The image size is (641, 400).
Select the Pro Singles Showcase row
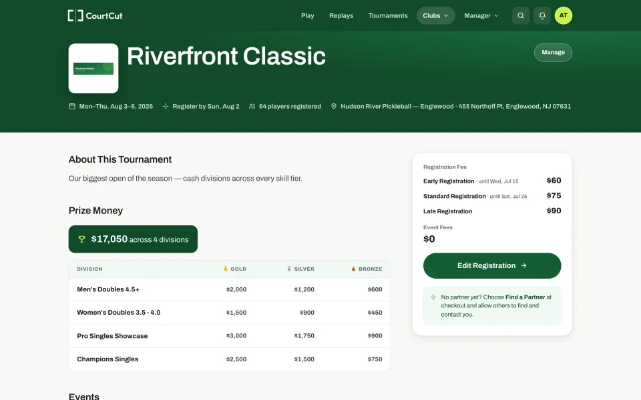[x=229, y=336]
